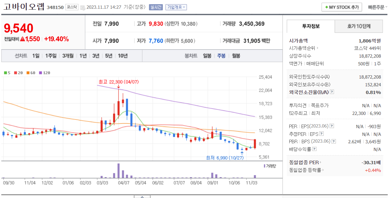The height and width of the screenshot is (198, 390).
Task: Click the PBR value 2.62배
Action: coord(355,142)
